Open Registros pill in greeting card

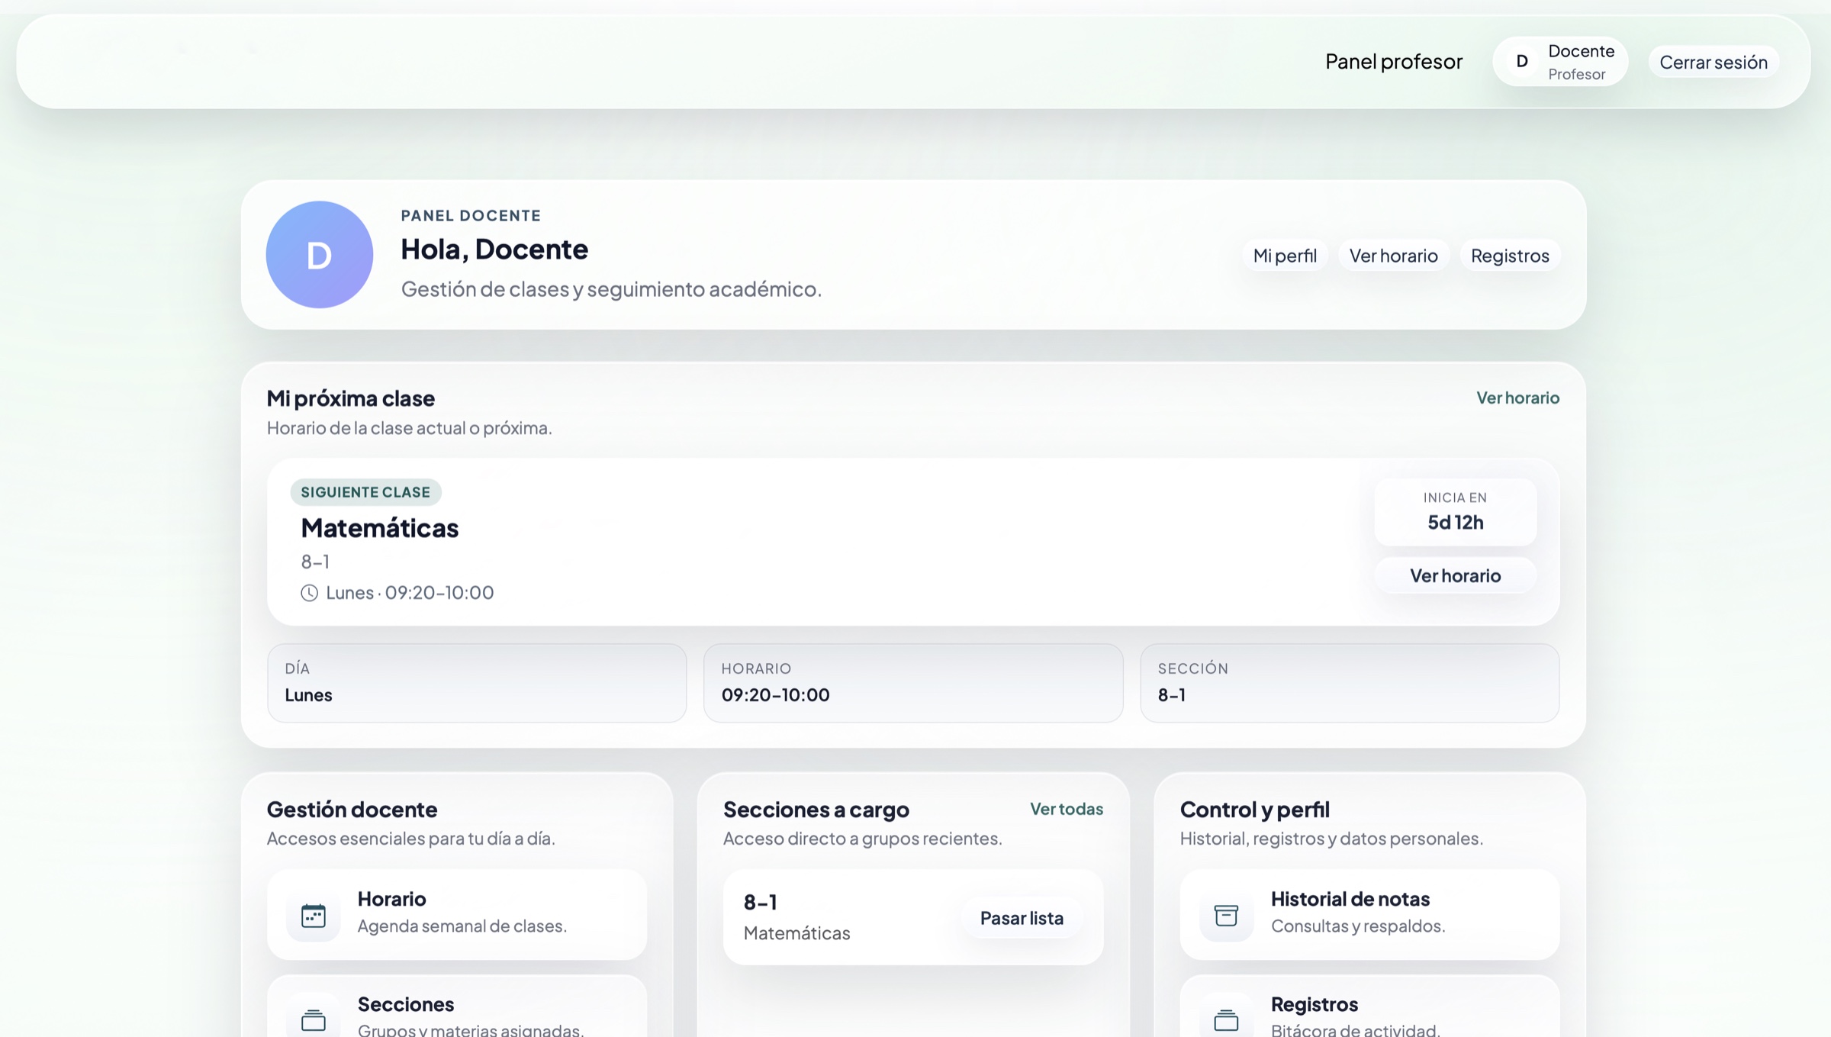[1509, 256]
